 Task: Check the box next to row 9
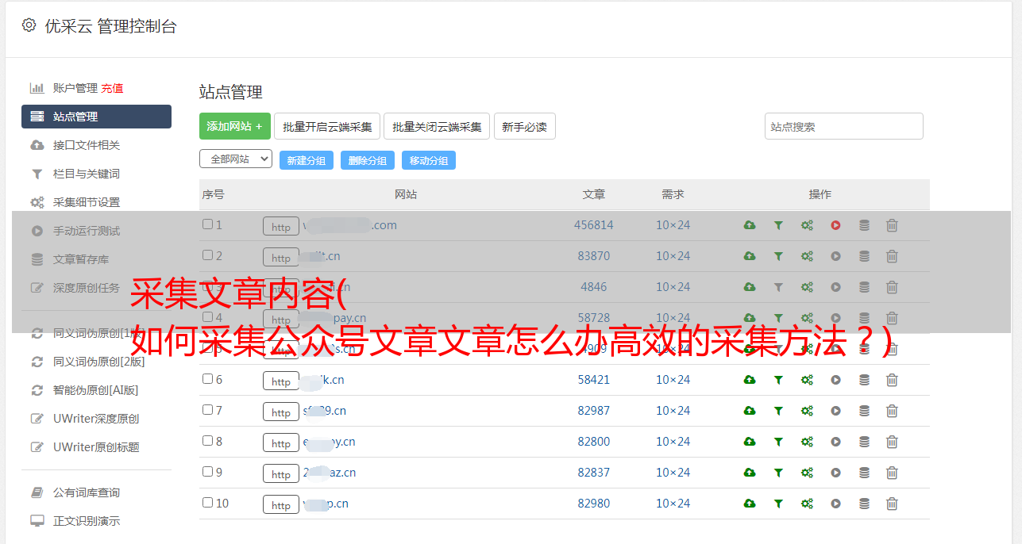point(207,472)
